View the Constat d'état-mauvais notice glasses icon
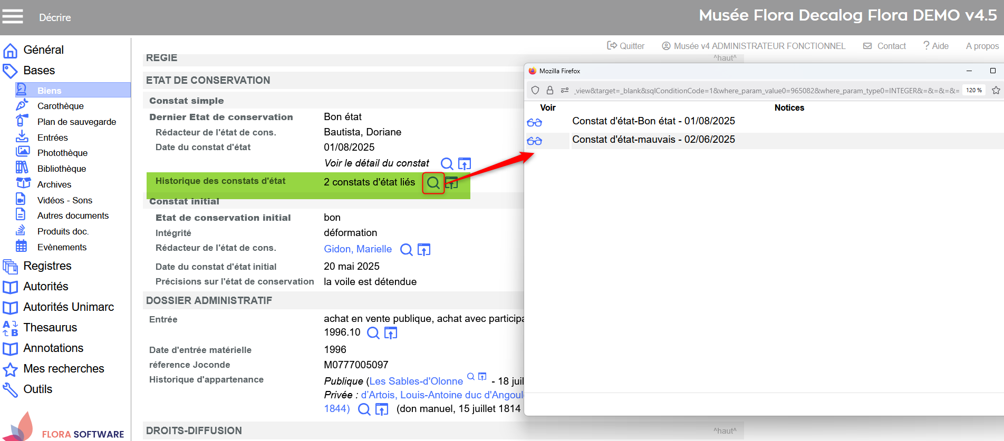This screenshot has height=441, width=1004. [x=534, y=141]
